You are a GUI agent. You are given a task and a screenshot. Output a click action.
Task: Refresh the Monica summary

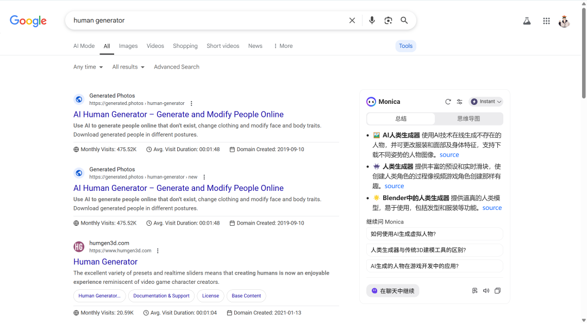coord(448,102)
